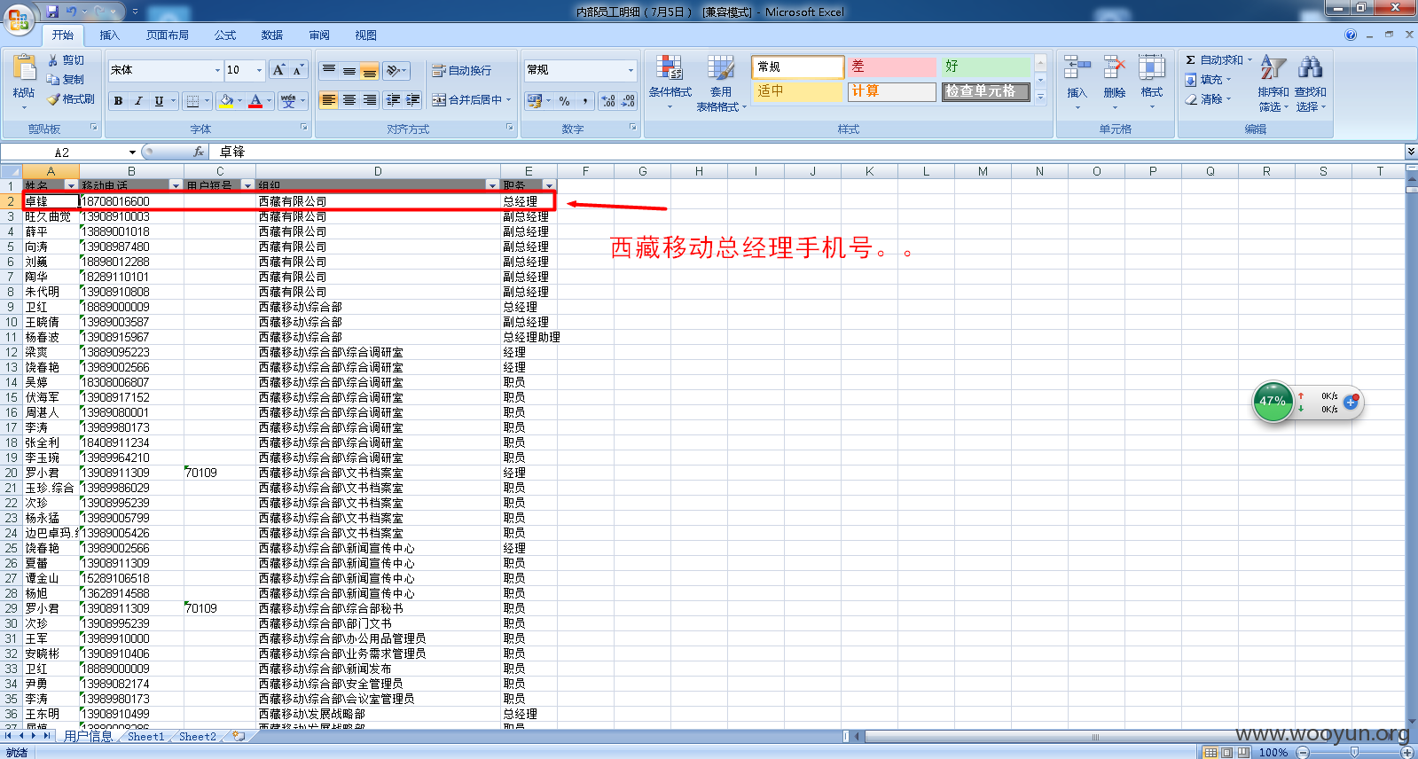This screenshot has height=759, width=1418.
Task: Click the increase decimal icon
Action: tap(608, 101)
